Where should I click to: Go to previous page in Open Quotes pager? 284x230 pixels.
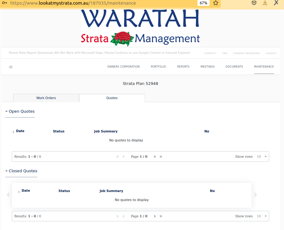tap(123, 157)
